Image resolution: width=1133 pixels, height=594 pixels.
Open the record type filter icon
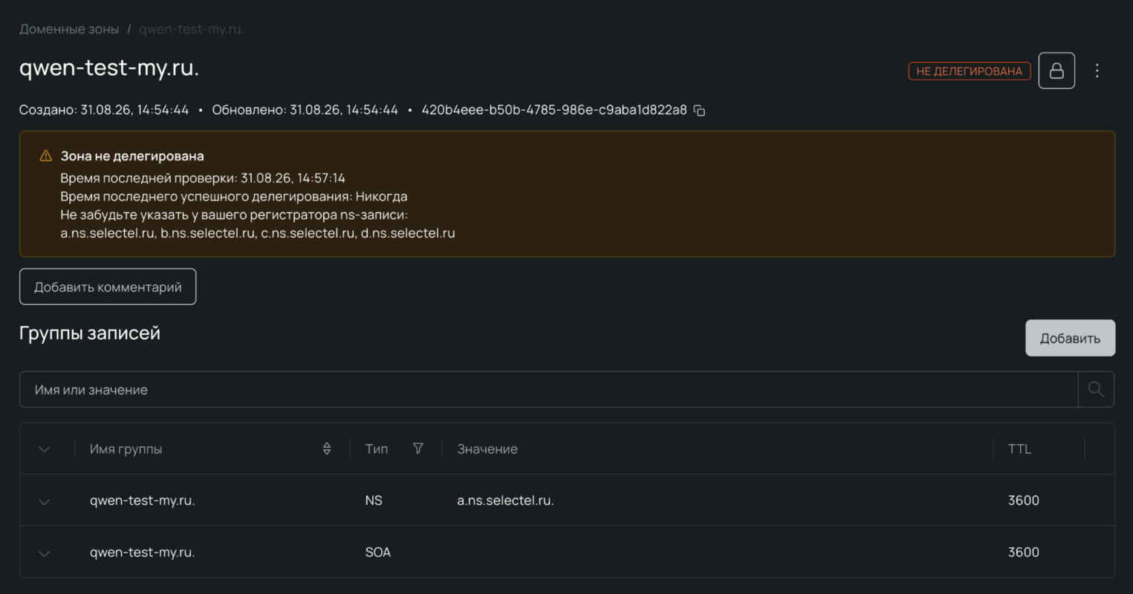pos(418,448)
